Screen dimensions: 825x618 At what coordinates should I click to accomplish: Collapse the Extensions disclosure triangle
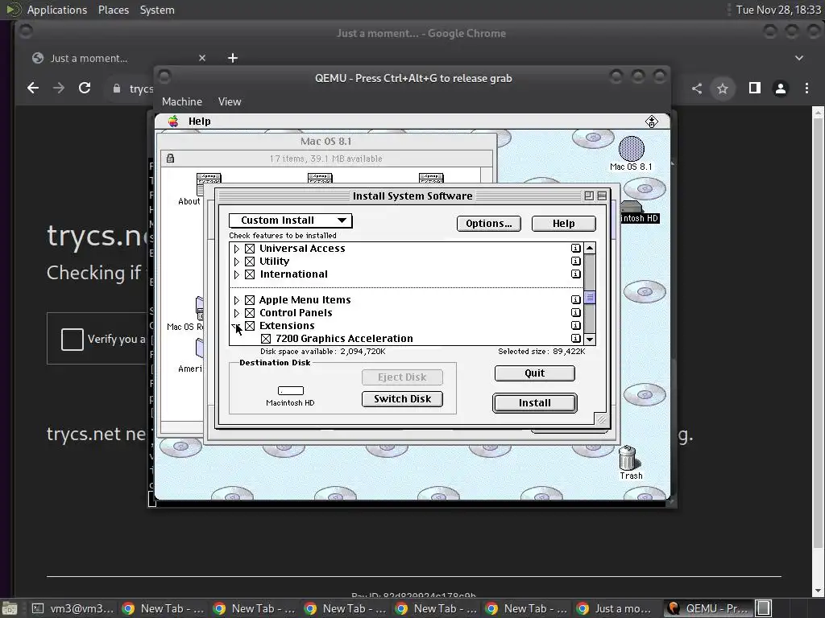click(236, 326)
